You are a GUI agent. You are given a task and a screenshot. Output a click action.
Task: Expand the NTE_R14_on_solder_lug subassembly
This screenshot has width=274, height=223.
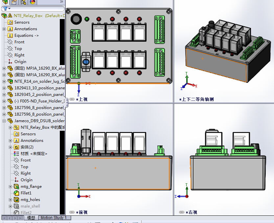4,81
